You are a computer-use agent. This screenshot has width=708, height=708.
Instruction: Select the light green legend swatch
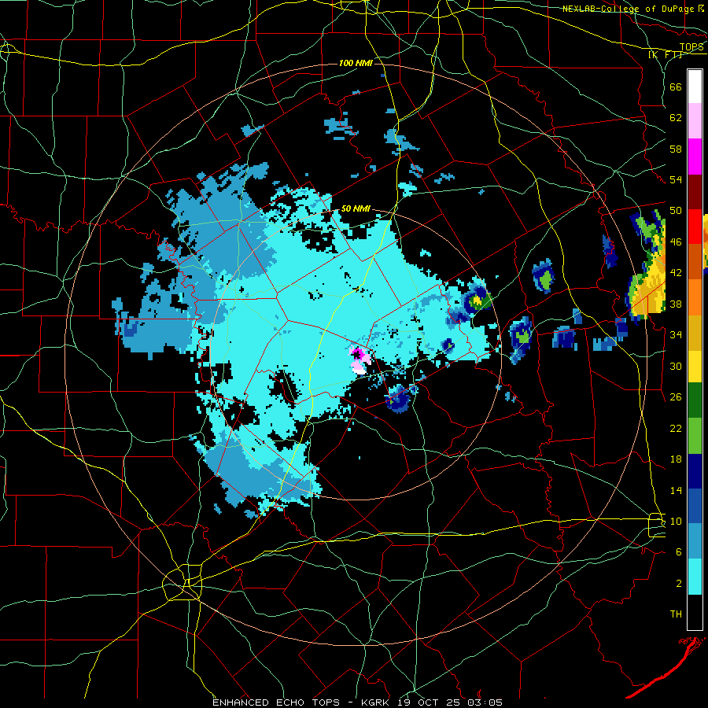[695, 436]
